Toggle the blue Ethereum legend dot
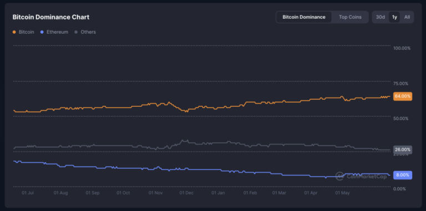Screen dimensions: 426x211 point(42,32)
